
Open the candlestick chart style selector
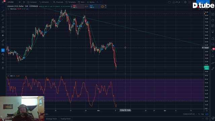pyautogui.click(x=24, y=2)
